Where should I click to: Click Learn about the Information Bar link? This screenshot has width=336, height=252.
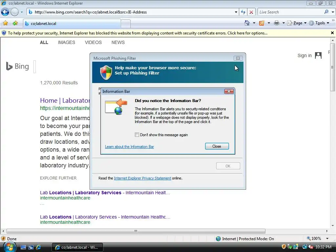(129, 147)
